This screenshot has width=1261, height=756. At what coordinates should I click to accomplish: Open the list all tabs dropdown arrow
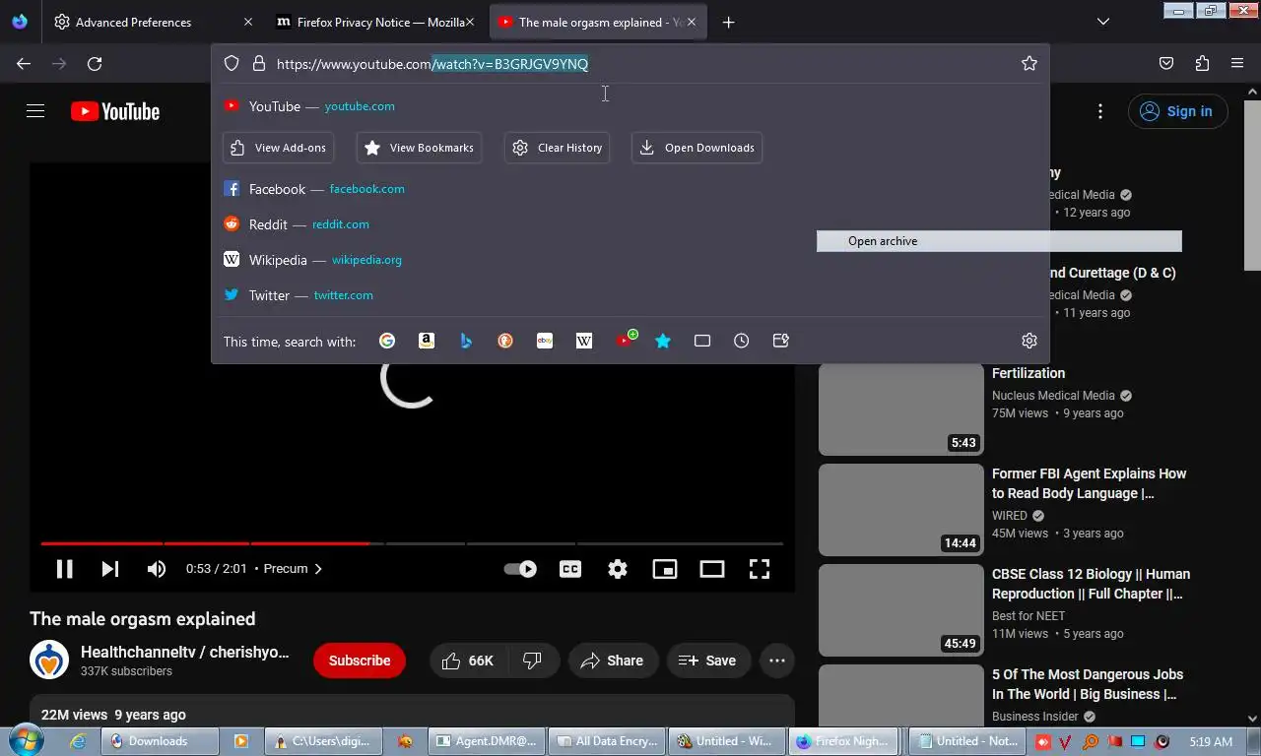pos(1103,22)
